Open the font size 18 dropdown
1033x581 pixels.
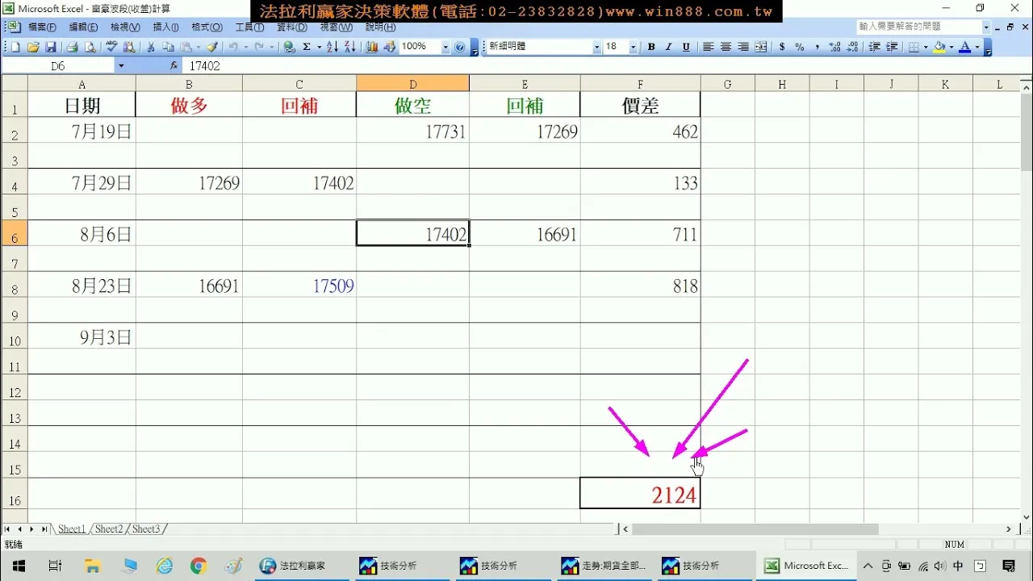(633, 47)
